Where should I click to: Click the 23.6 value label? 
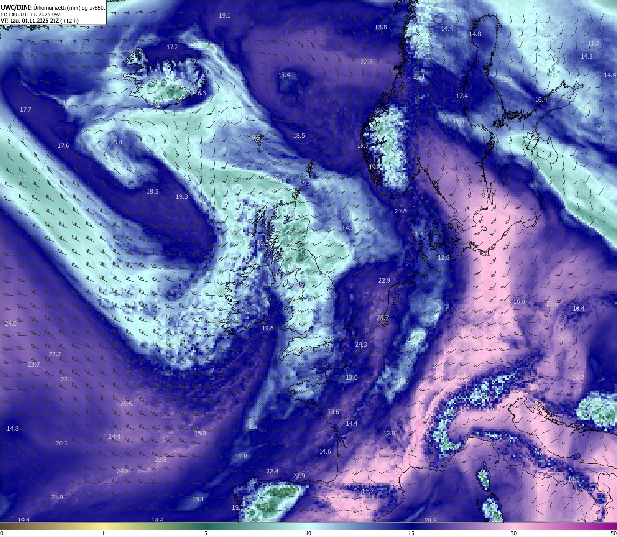333,412
